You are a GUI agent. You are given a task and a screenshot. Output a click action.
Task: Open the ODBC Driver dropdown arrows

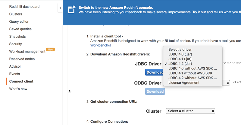(x=228, y=83)
